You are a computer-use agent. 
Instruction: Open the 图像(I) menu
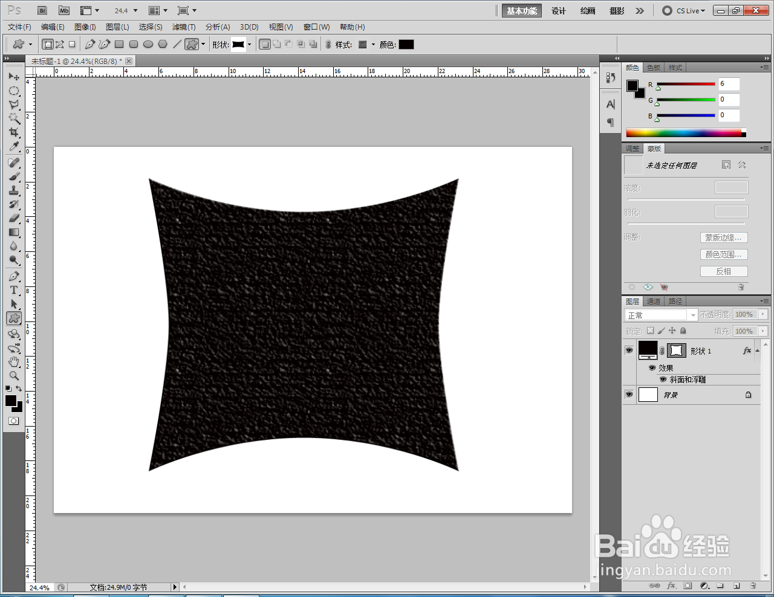85,27
